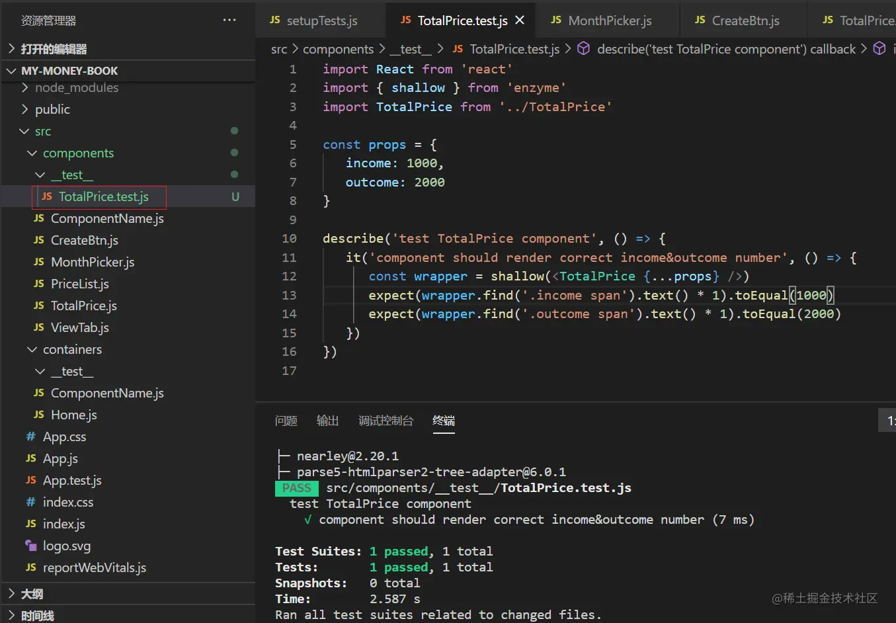Click the JS icon on MonthPicker.js tab

(556, 21)
